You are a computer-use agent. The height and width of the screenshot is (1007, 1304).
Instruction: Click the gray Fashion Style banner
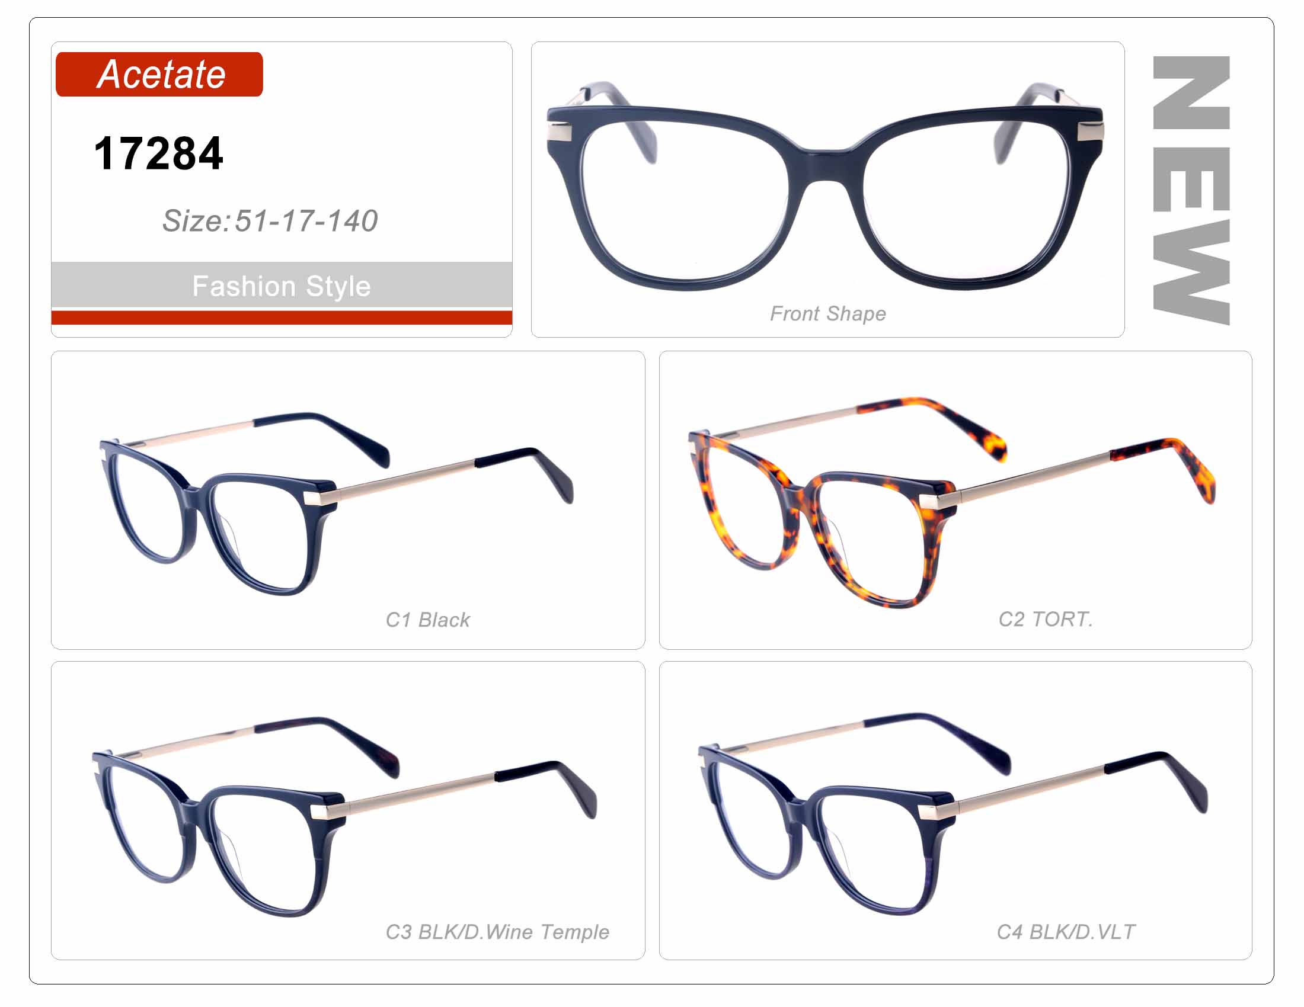click(x=282, y=285)
